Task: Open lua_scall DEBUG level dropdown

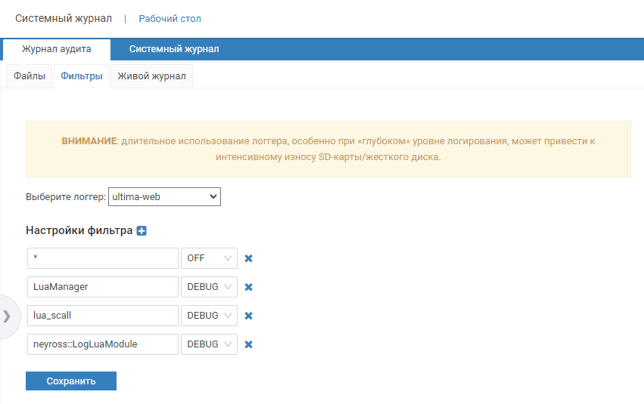Action: (209, 316)
